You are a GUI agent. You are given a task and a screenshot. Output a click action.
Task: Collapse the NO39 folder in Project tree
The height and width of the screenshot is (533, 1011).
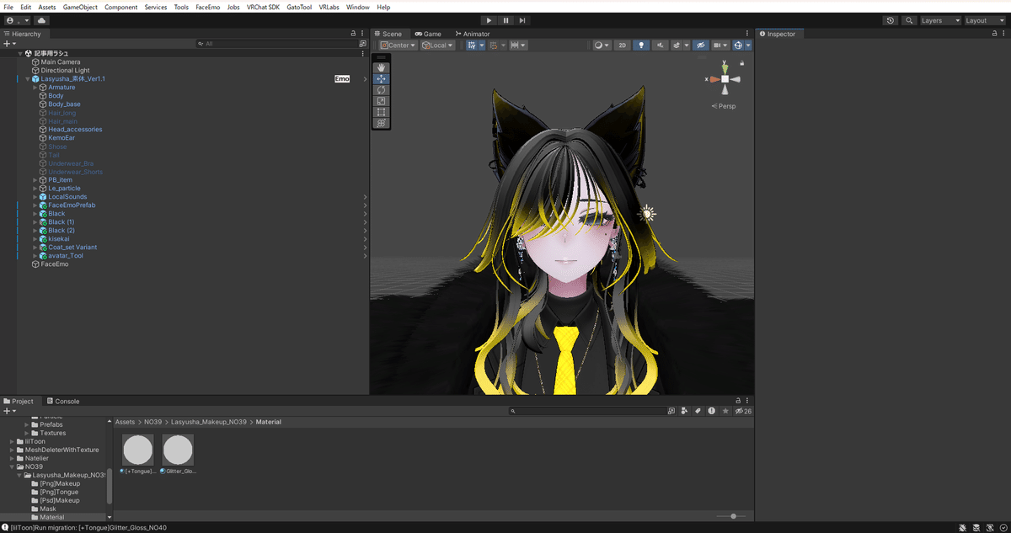coord(12,466)
